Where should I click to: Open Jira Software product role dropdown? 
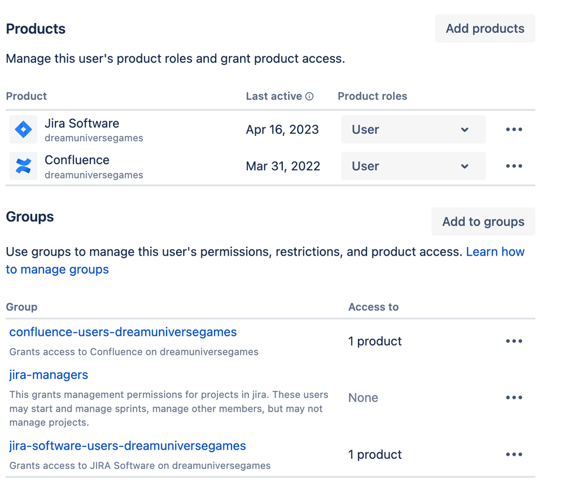[x=413, y=129]
